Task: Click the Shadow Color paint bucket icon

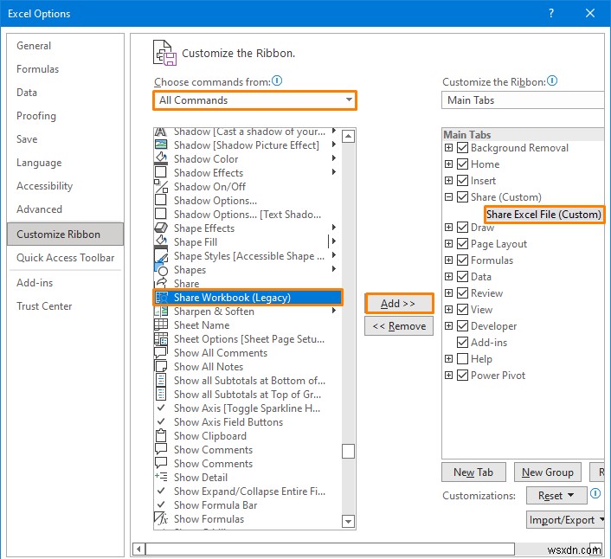Action: (x=160, y=159)
